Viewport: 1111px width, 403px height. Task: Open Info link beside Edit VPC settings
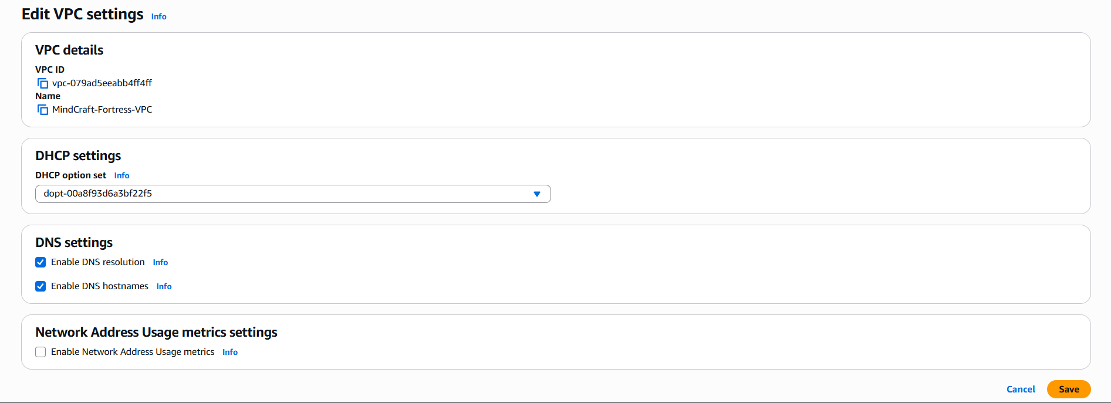click(158, 16)
